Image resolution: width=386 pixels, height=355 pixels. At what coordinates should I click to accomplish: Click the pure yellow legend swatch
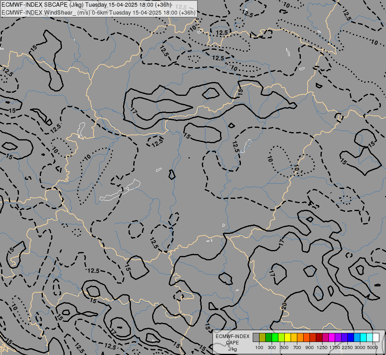287,338
